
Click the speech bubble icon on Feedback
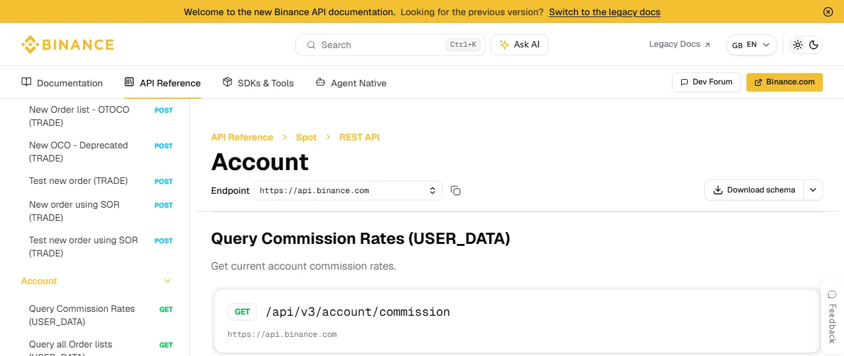[x=832, y=295]
